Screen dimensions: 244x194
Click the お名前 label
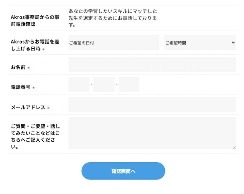[18, 67]
